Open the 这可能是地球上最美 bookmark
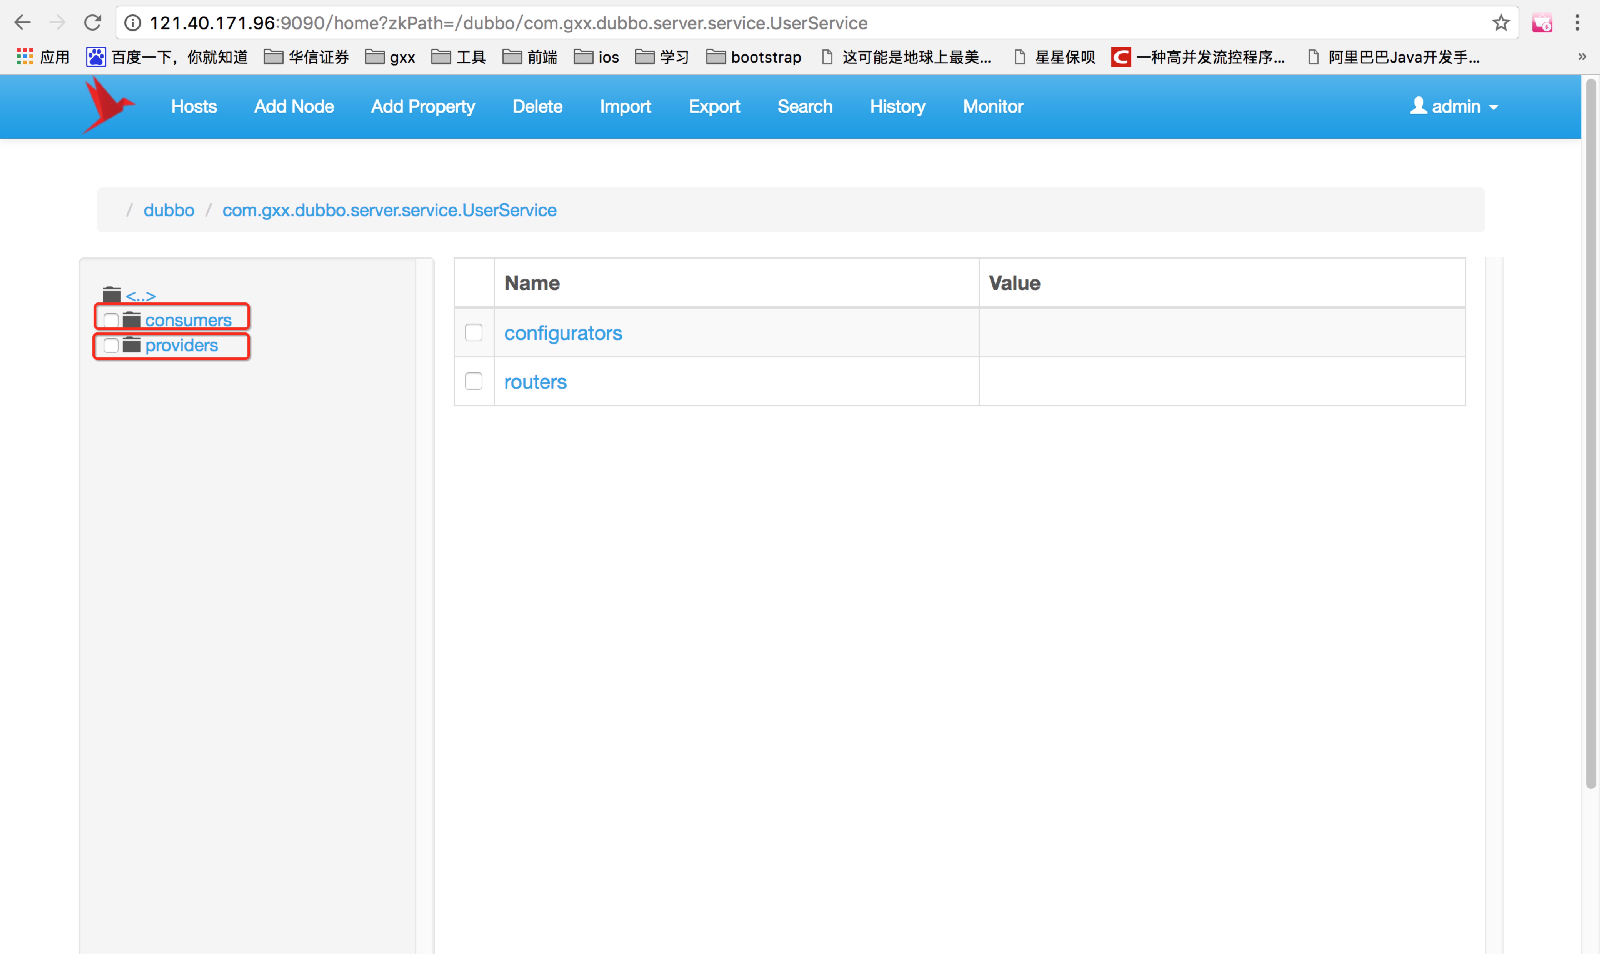1600x955 pixels. coord(907,57)
